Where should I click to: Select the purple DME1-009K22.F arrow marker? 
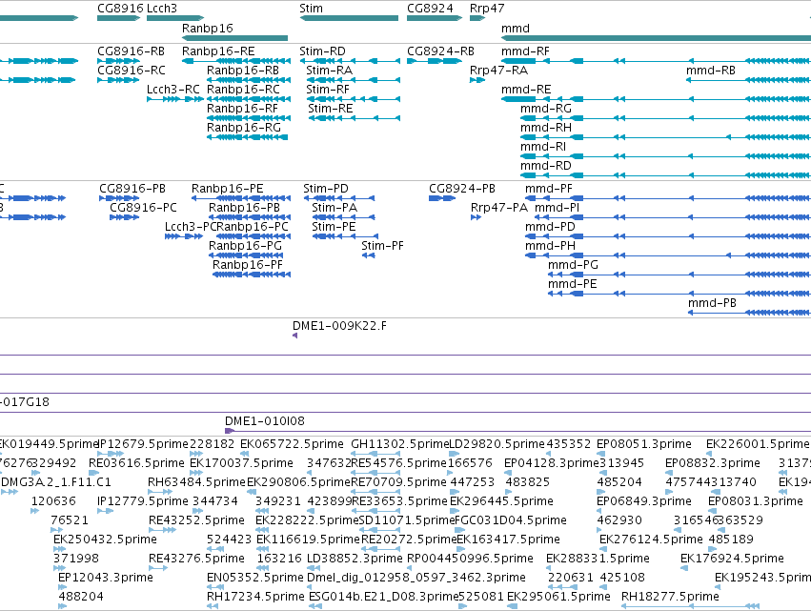[x=294, y=336]
